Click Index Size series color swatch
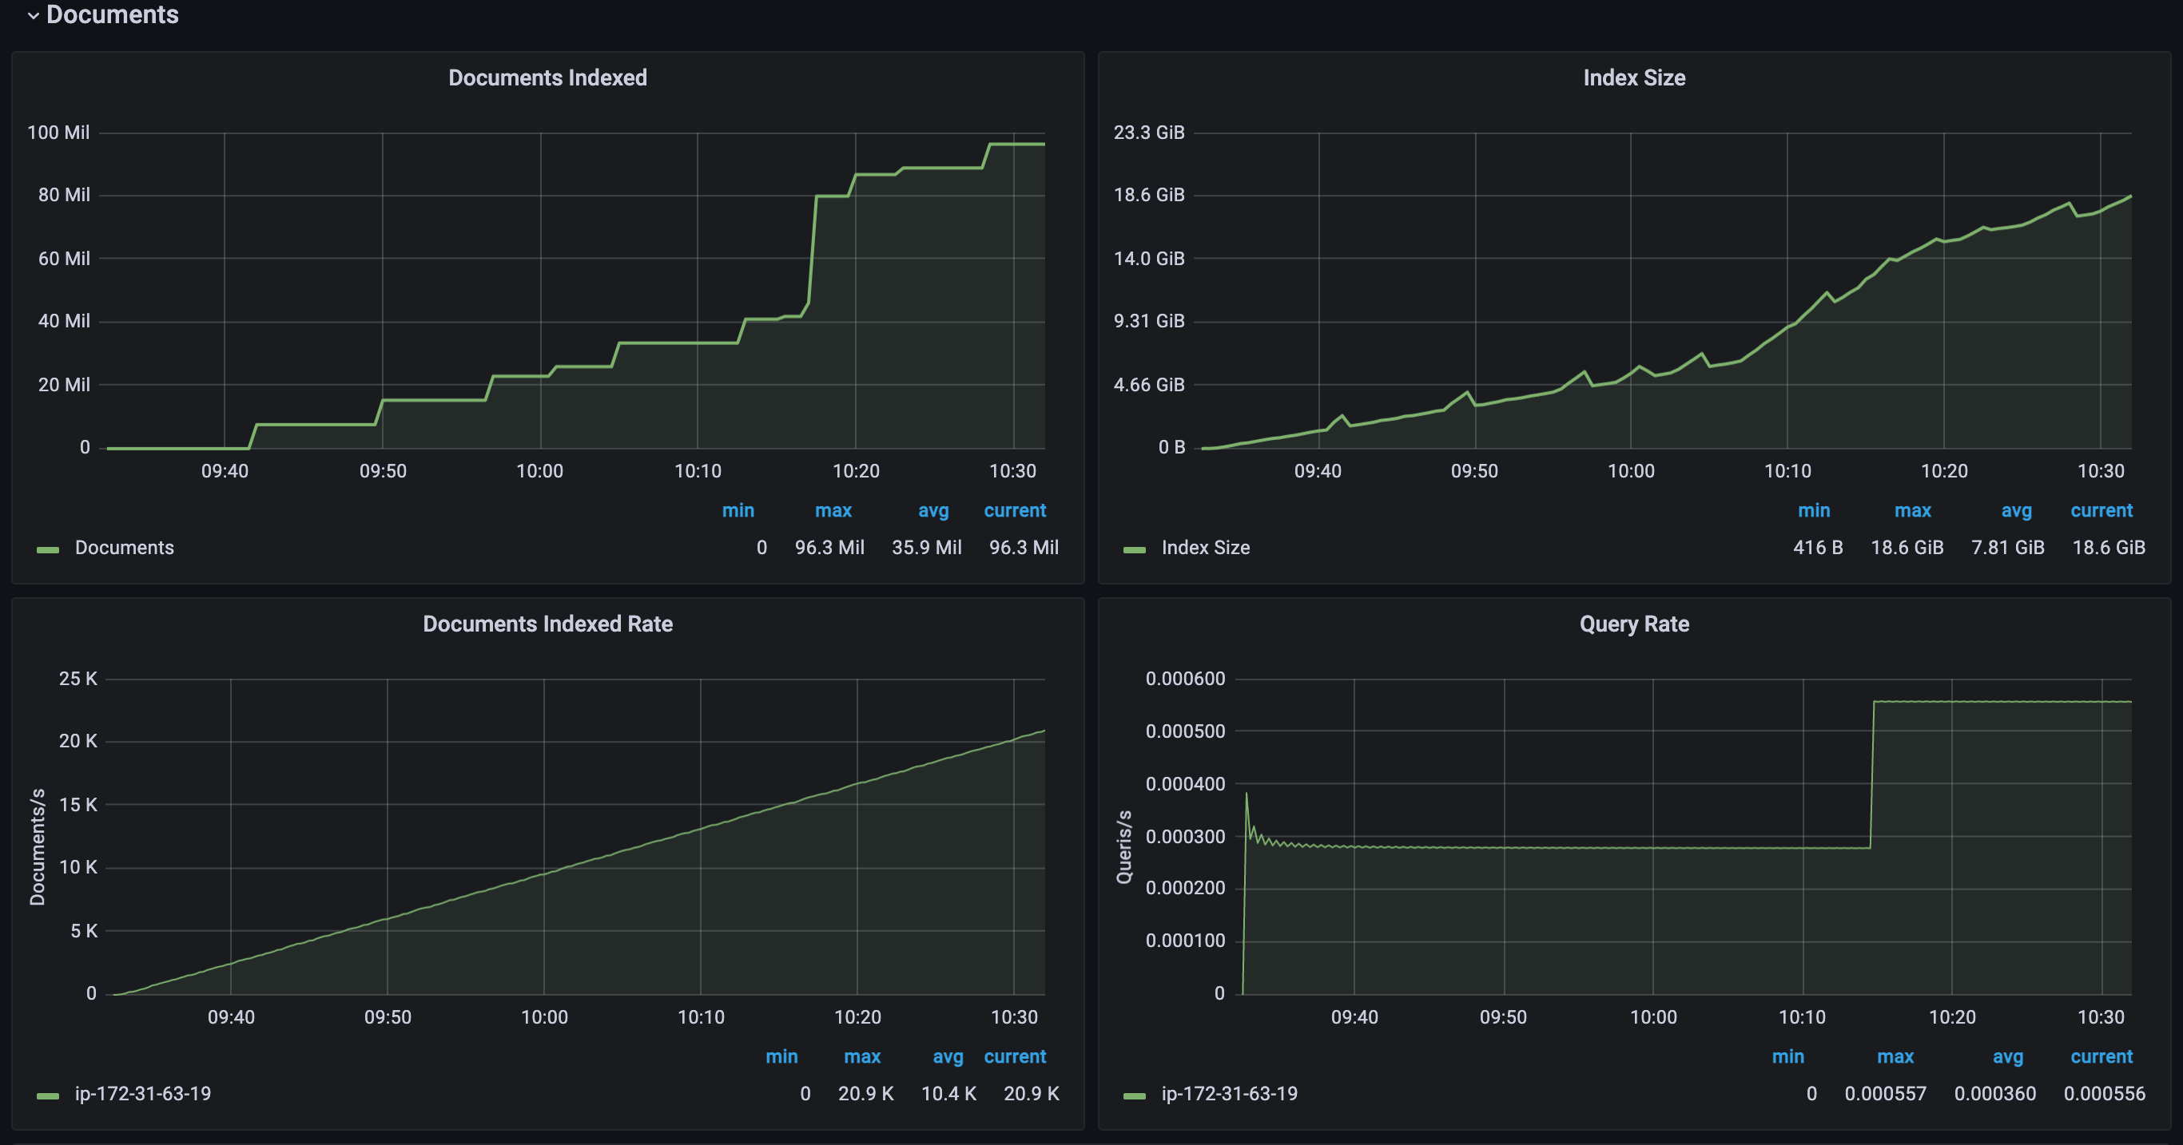This screenshot has height=1145, width=2183. [x=1134, y=549]
